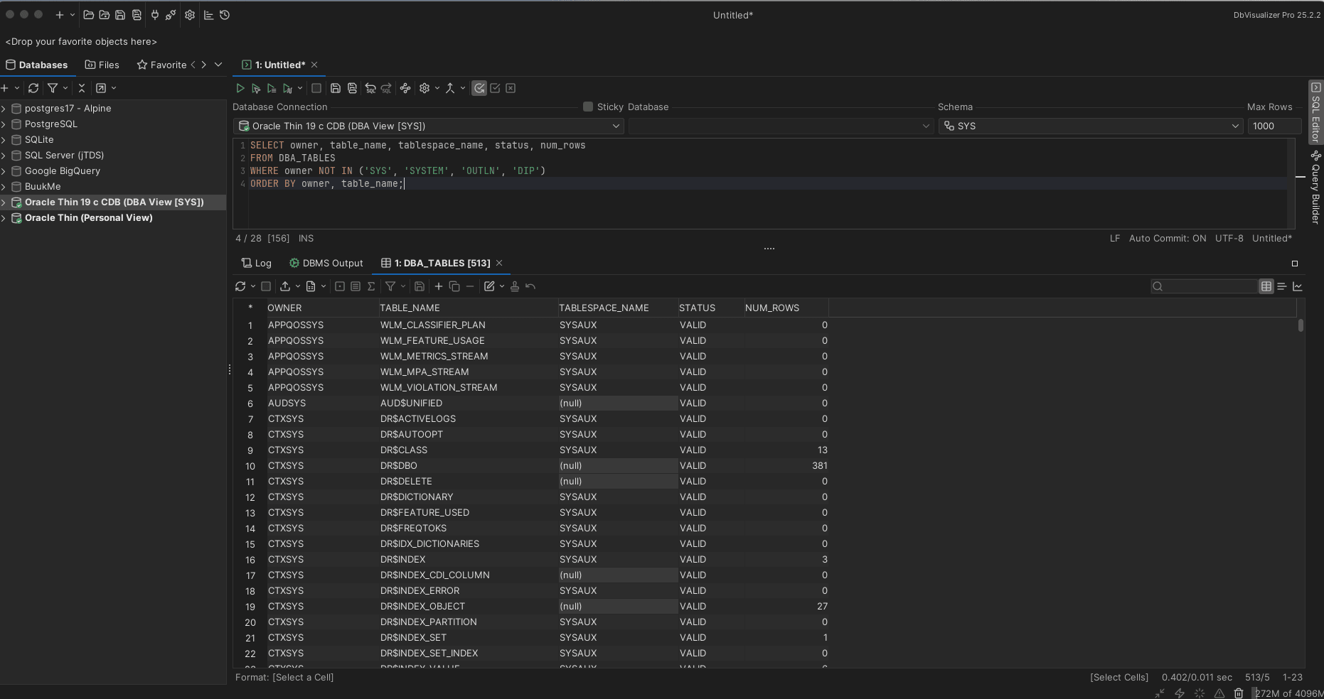Sort by TABLESPACE_NAME column header

tap(604, 308)
